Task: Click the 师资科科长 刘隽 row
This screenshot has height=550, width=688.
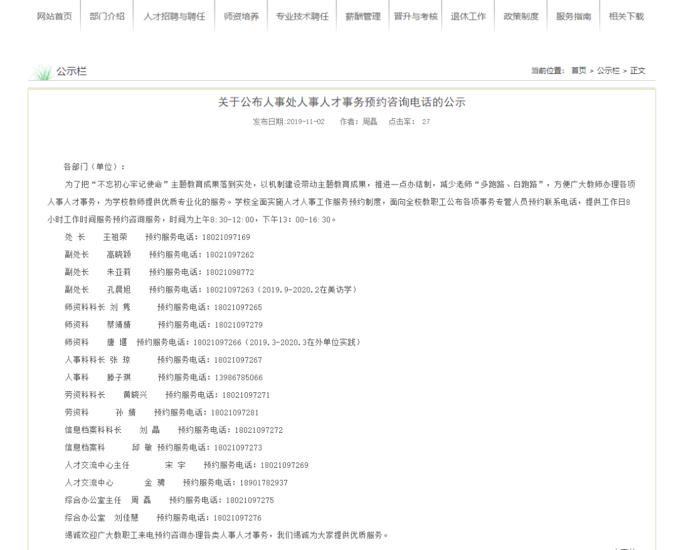Action: tap(163, 307)
